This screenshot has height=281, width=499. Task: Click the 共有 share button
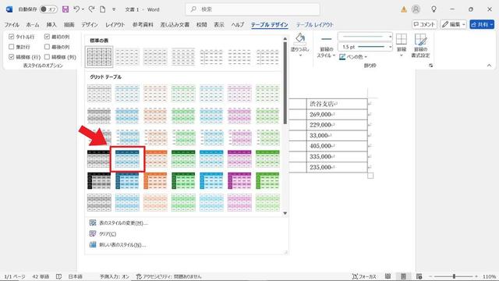click(482, 24)
